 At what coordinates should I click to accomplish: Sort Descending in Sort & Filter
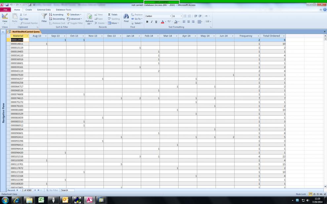pyautogui.click(x=57, y=19)
